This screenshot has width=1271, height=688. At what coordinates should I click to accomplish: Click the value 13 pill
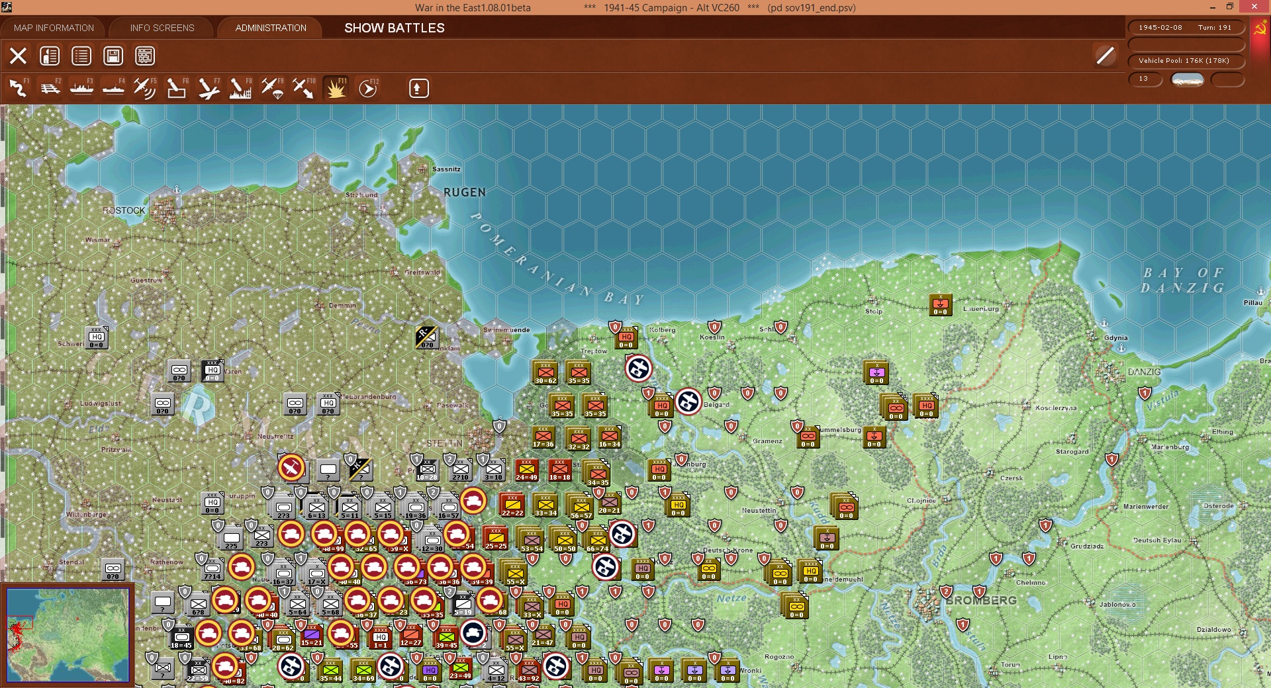tap(1145, 79)
